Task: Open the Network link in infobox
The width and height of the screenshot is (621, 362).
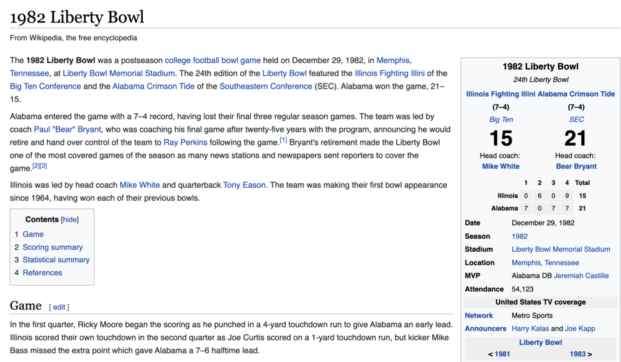Action: (479, 316)
